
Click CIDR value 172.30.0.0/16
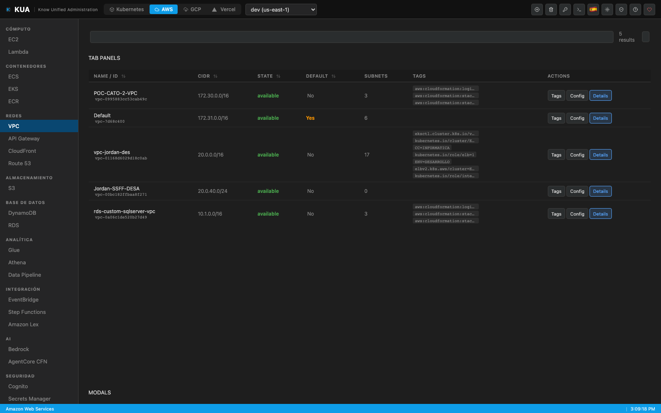(x=213, y=96)
